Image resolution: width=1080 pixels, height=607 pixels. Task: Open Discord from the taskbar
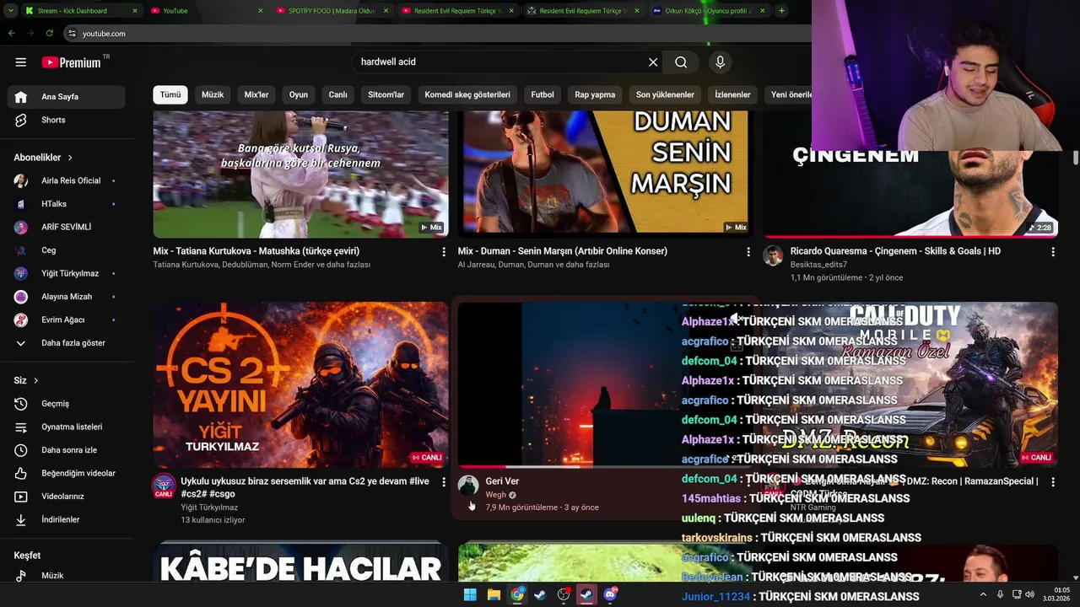(611, 594)
